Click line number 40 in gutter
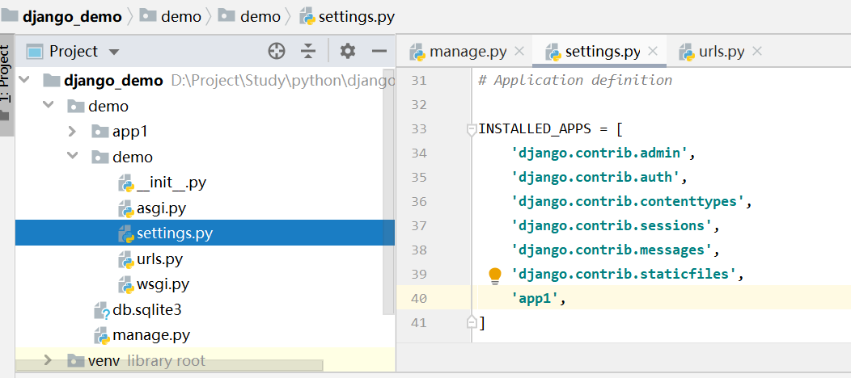851x378 pixels. (419, 298)
